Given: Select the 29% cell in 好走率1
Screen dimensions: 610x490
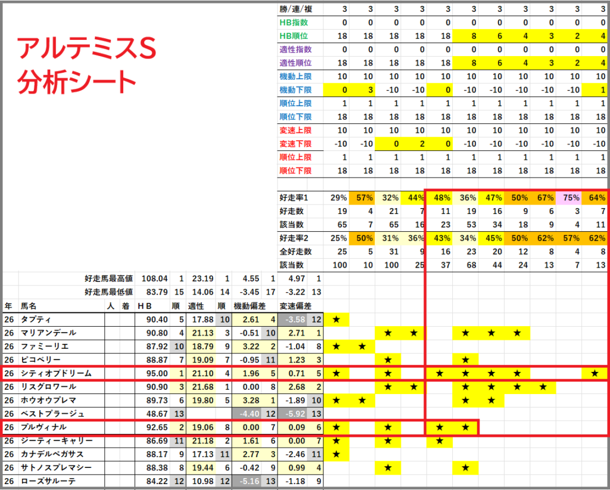Looking at the screenshot, I should tap(337, 198).
